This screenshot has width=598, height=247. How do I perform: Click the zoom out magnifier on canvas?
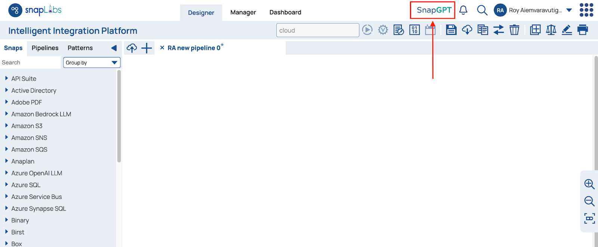(589, 201)
